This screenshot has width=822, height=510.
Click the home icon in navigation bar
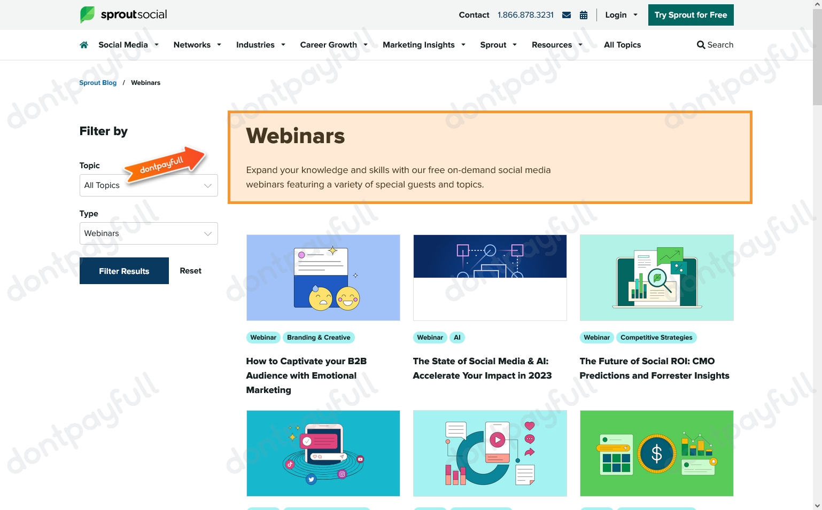click(84, 45)
